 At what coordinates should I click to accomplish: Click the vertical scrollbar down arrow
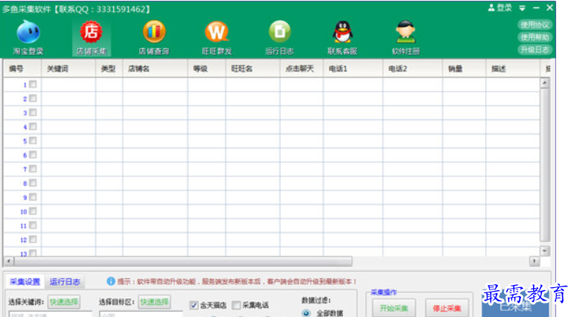coord(545,251)
